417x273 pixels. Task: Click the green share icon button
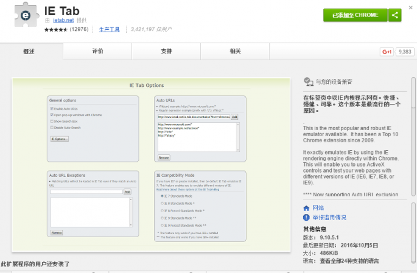pos(395,15)
